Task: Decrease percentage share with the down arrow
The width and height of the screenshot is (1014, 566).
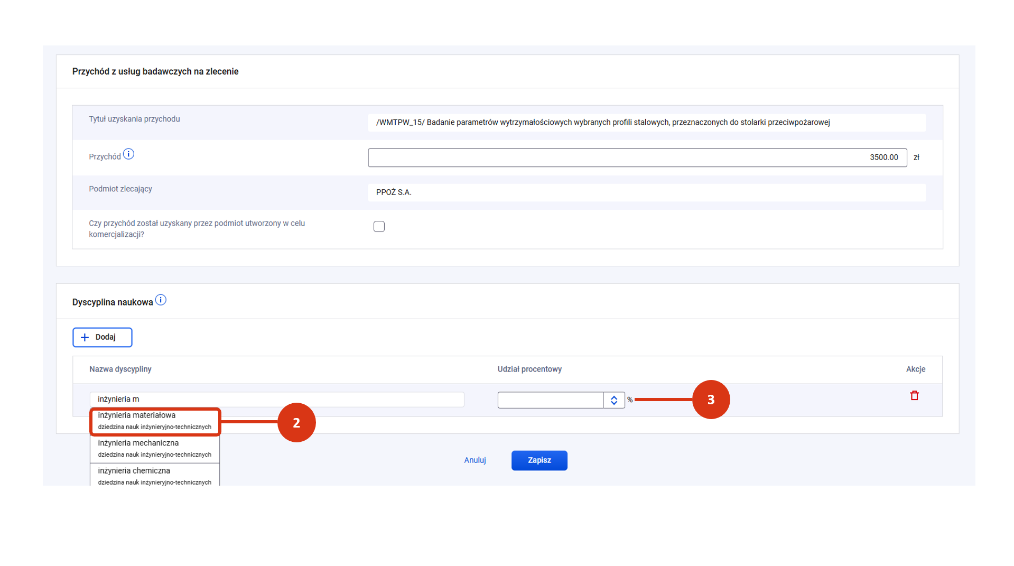Action: pyautogui.click(x=614, y=403)
